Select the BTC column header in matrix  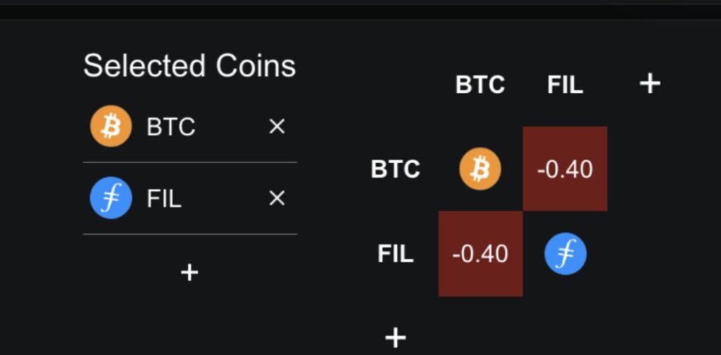click(x=480, y=85)
